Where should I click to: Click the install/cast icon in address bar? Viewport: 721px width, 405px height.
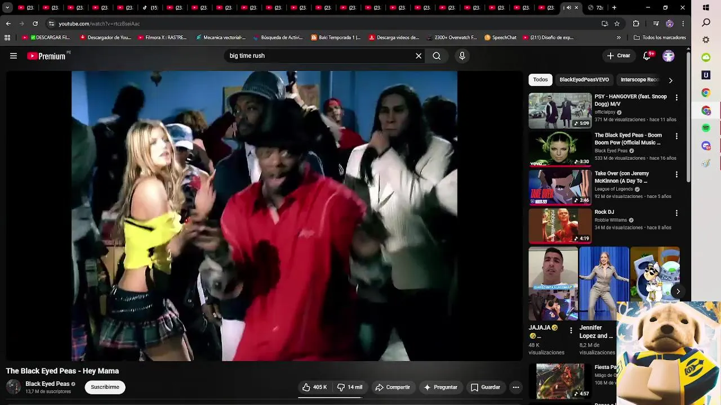point(604,24)
